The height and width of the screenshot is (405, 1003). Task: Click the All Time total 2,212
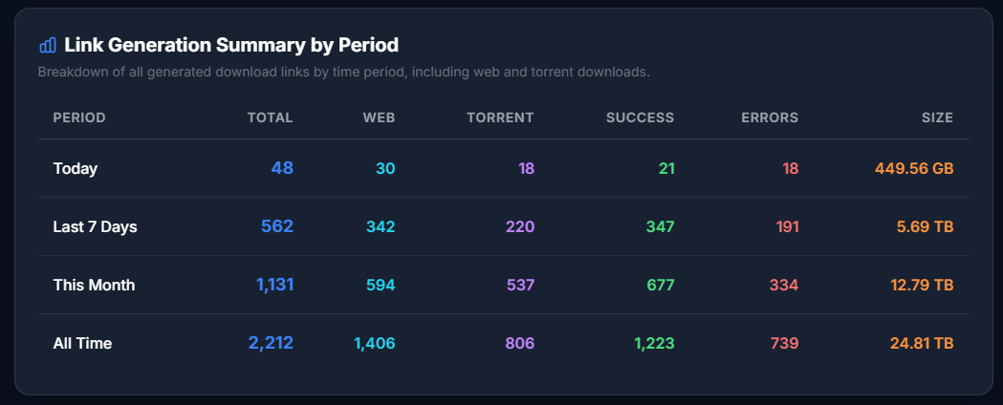(x=271, y=343)
